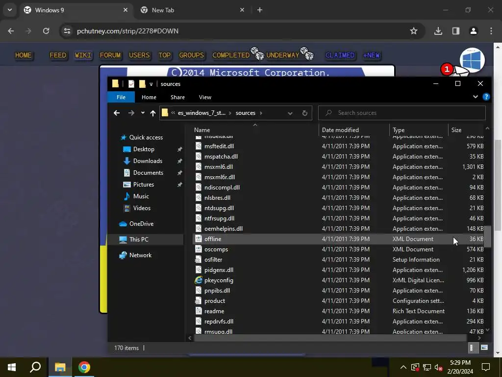
Task: Open a new Chrome tab with plus
Action: click(x=260, y=10)
